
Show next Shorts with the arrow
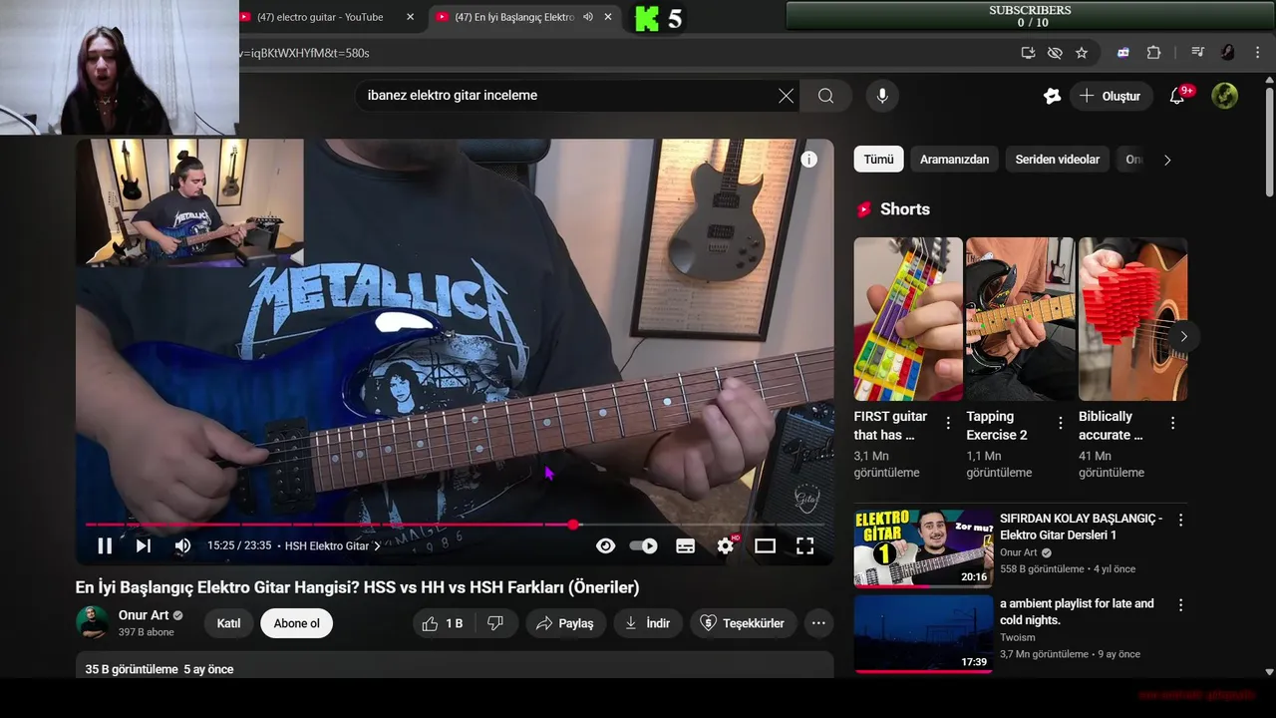1183,337
